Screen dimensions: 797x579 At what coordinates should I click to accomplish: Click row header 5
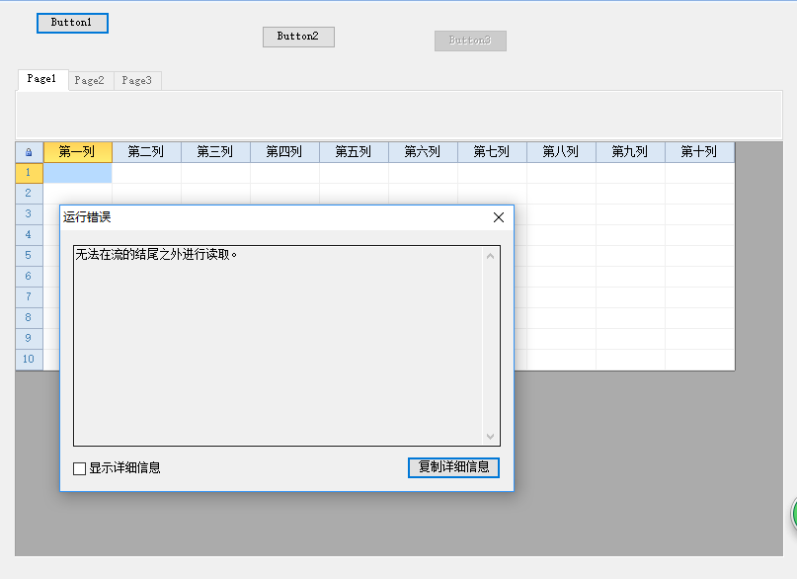[29, 256]
